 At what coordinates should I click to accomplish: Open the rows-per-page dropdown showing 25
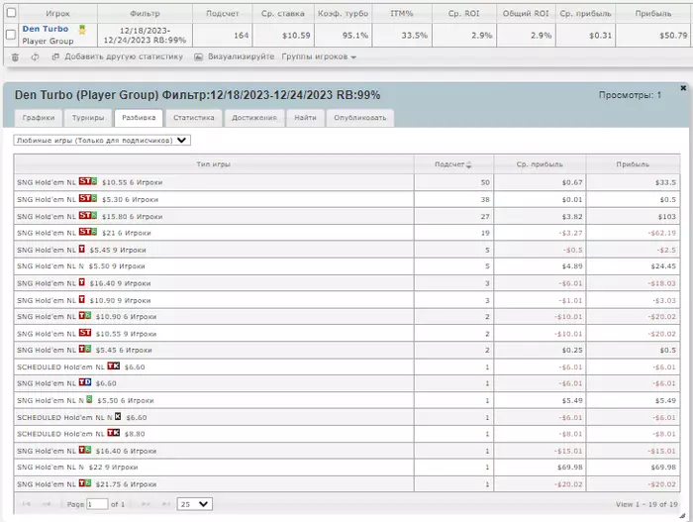(194, 504)
